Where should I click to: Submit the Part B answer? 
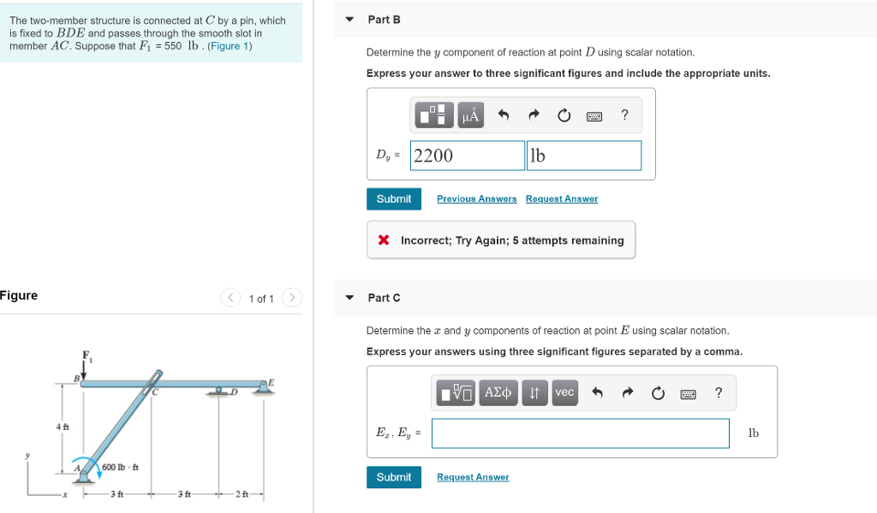[394, 198]
